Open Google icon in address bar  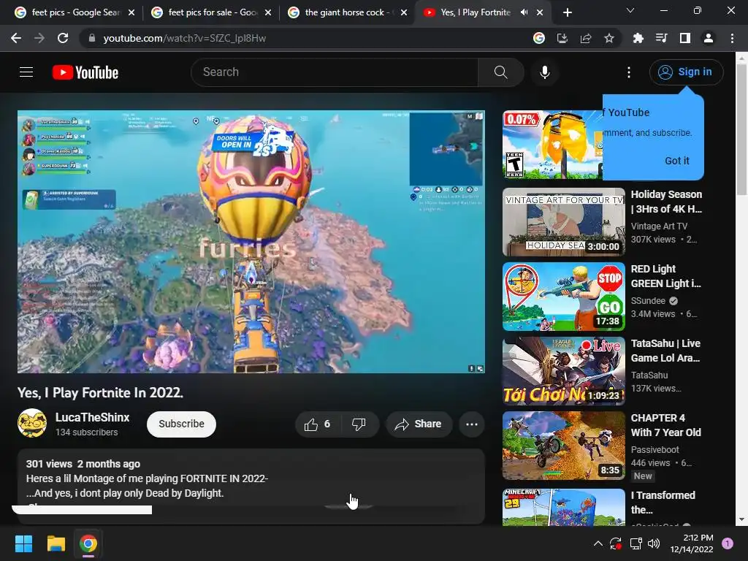tap(539, 38)
